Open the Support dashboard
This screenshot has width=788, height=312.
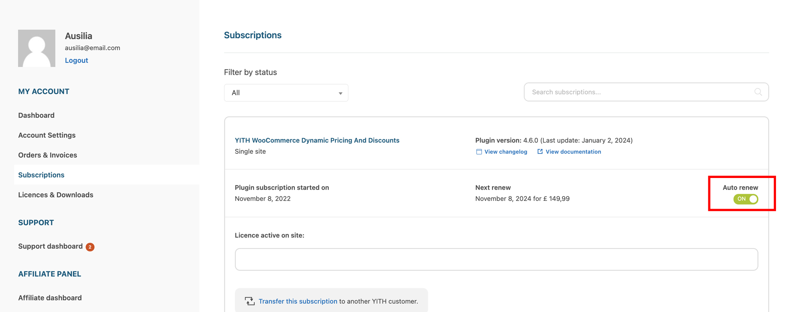[x=51, y=246]
